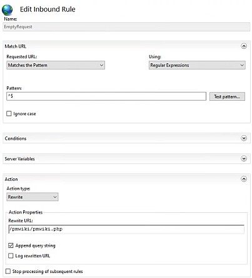
Task: Click into the Pattern input field
Action: (x=106, y=96)
